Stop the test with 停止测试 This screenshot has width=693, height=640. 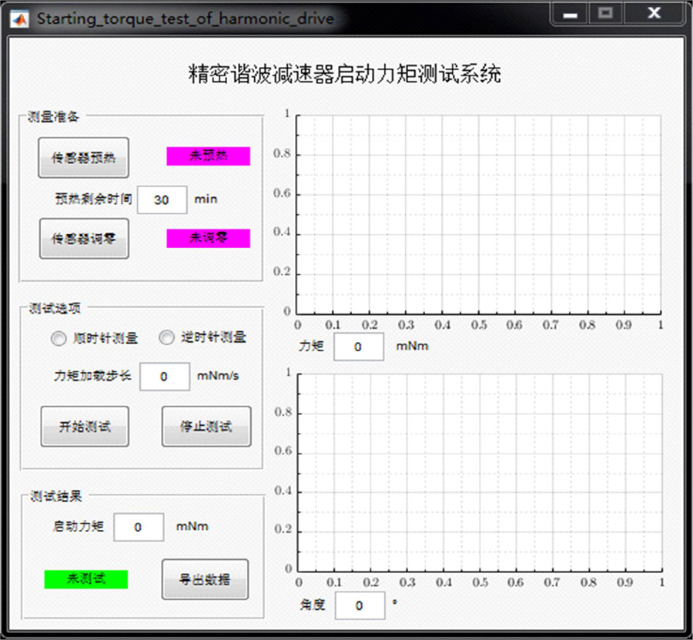(206, 426)
